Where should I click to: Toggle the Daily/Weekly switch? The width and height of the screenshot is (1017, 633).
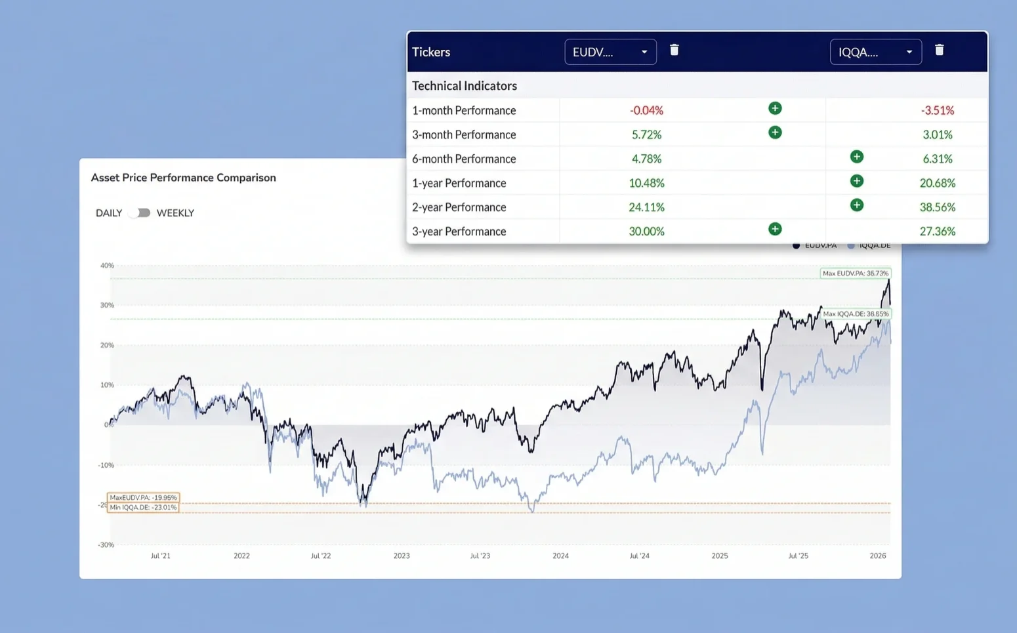point(140,213)
